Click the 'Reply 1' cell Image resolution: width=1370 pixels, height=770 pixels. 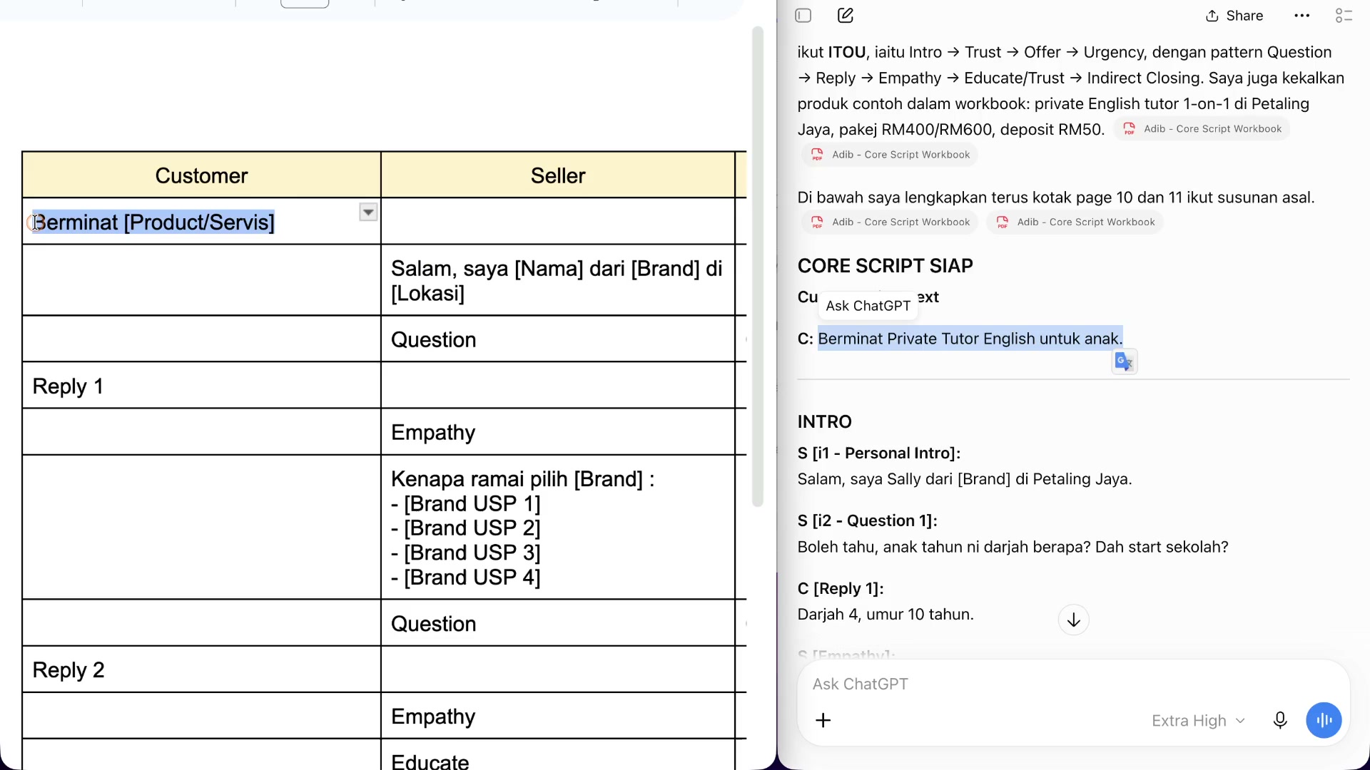[201, 386]
